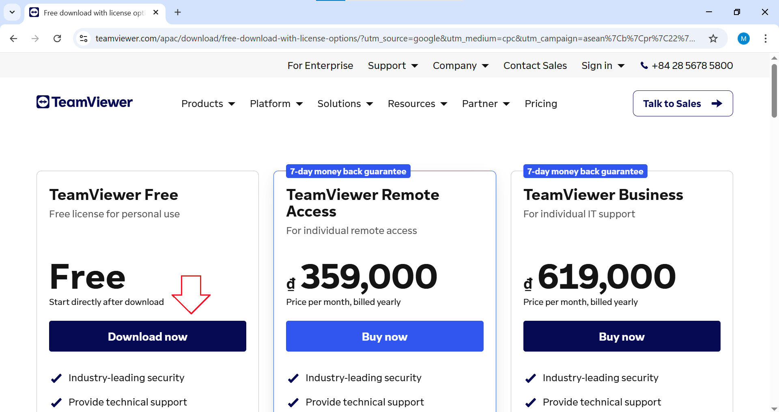Screen dimensions: 779x412
Task: View site information icon in address bar
Action: [84, 39]
